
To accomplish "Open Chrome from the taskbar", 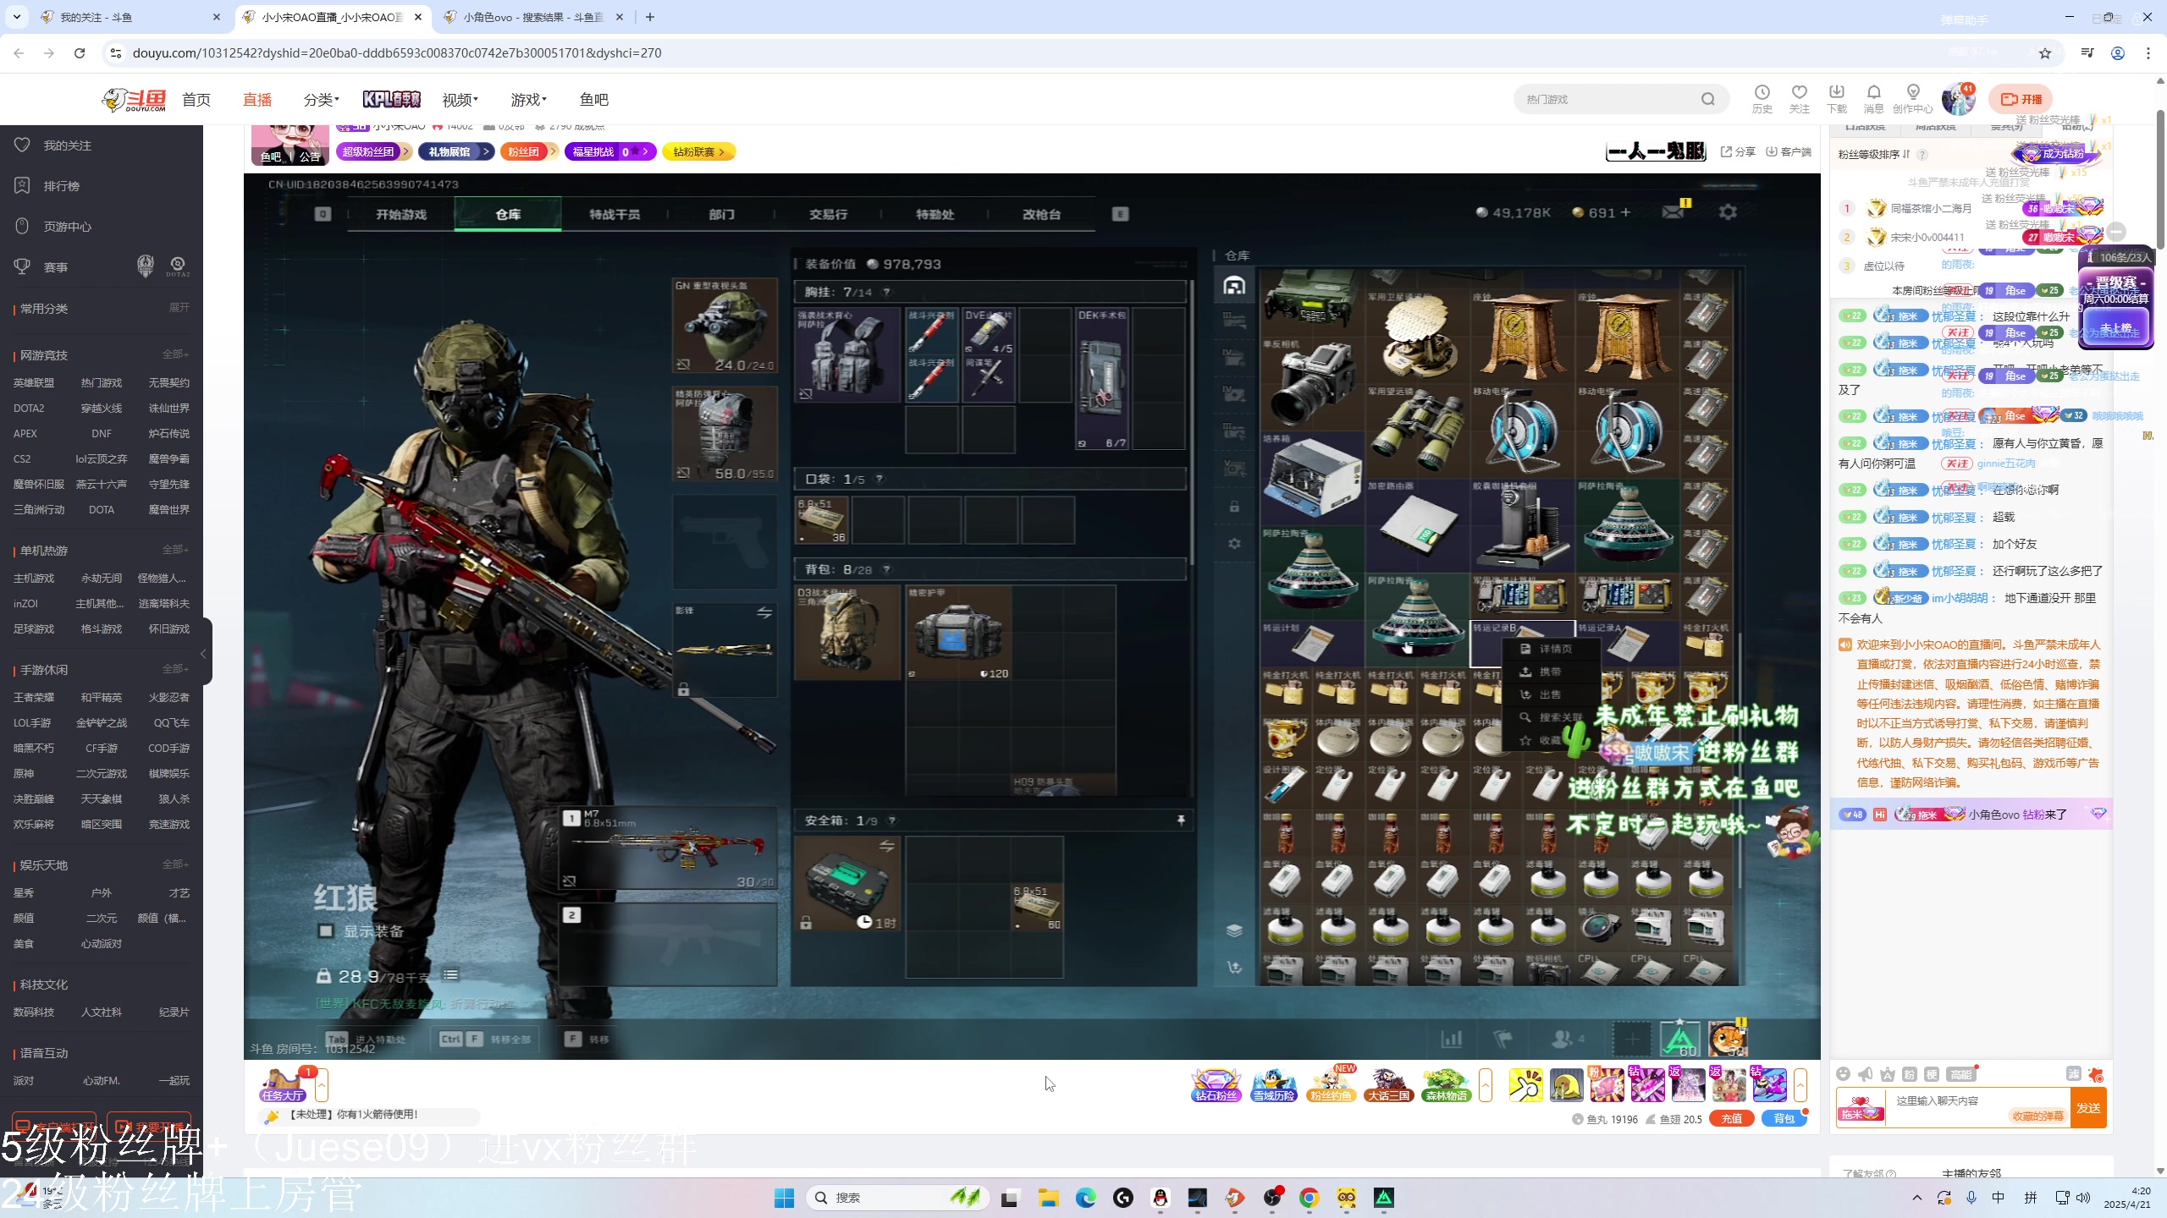I will 1310,1198.
